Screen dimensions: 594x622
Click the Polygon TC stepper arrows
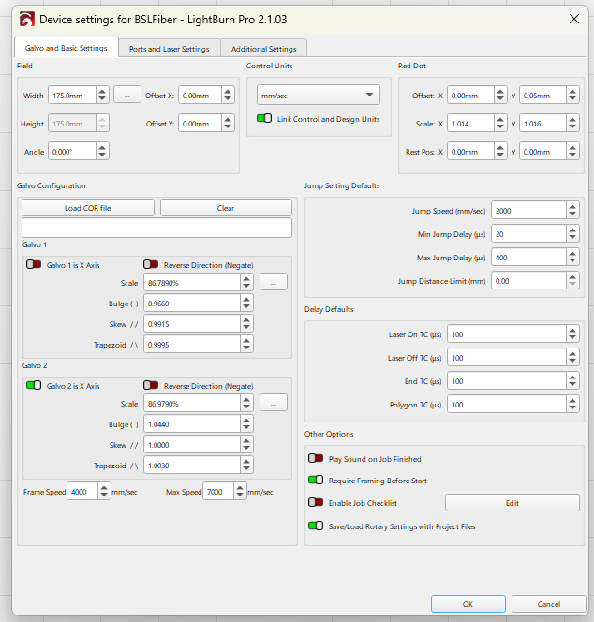572,405
